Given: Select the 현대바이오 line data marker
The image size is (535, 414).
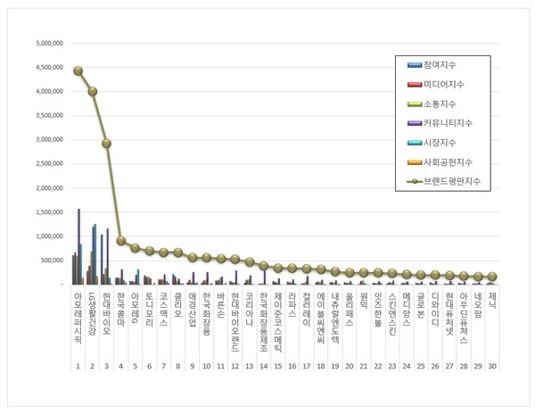Looking at the screenshot, I should (107, 143).
